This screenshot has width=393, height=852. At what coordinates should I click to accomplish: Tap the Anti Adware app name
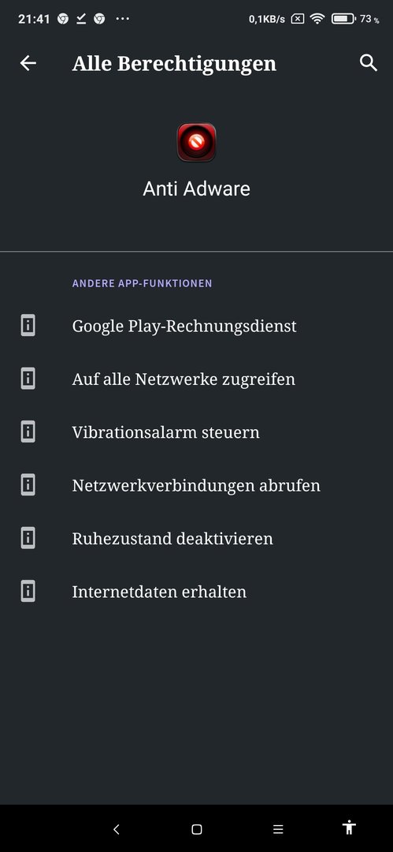coord(197,189)
